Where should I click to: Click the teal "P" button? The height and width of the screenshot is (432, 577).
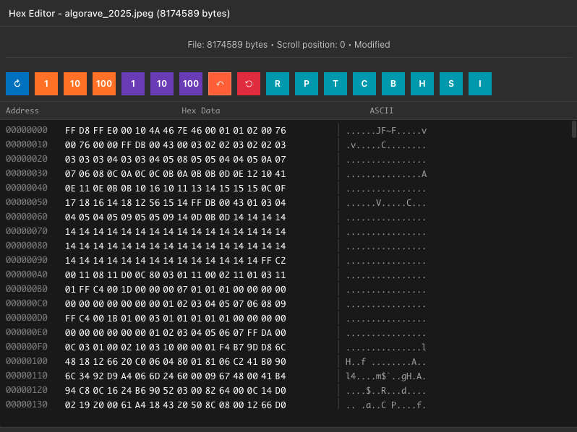(x=307, y=84)
